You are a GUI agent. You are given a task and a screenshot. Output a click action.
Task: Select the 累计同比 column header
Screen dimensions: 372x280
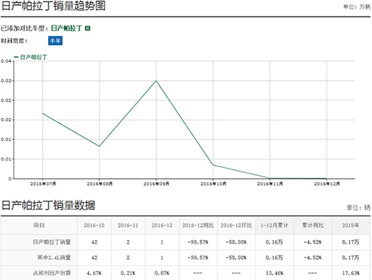[313, 226]
